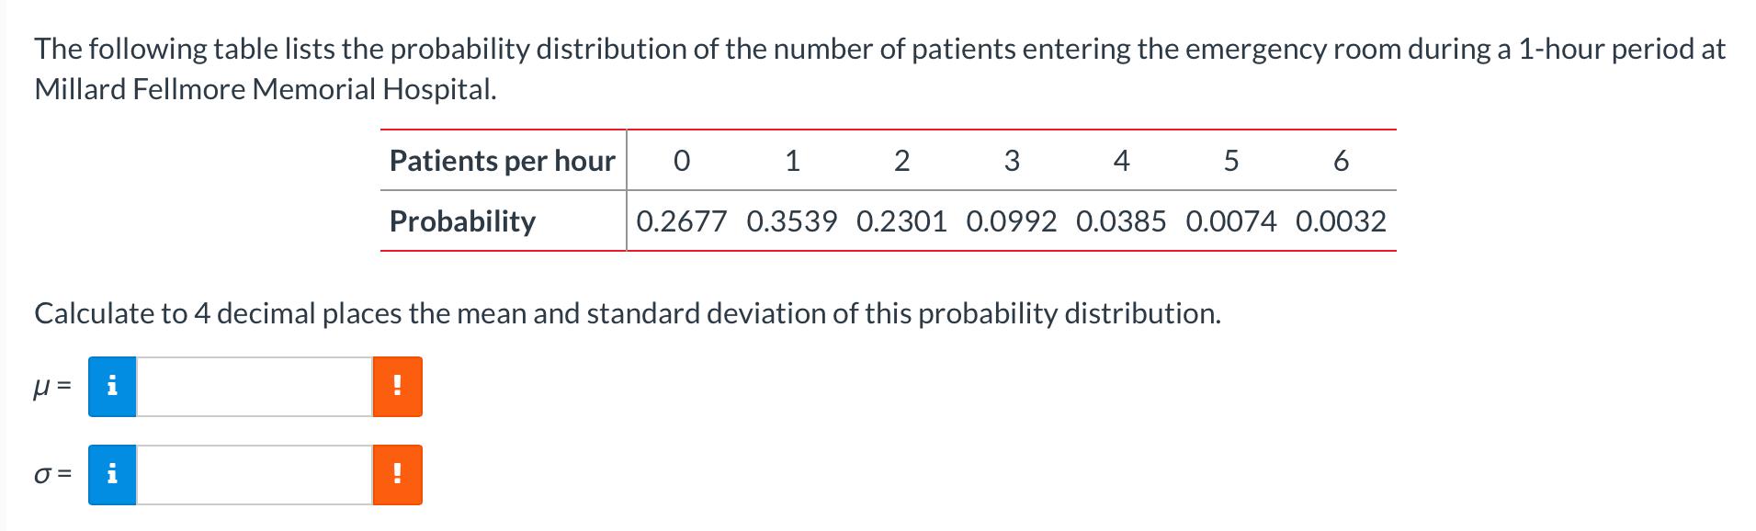Select the value 6 in the patients row
1756x531 pixels.
[1341, 161]
